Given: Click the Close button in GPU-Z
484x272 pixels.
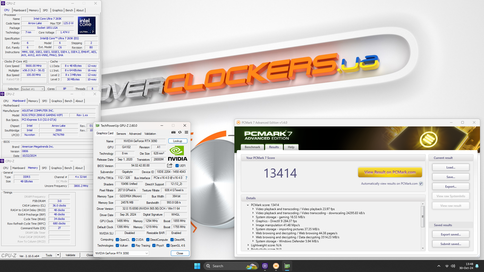Looking at the screenshot, I should pos(180,253).
